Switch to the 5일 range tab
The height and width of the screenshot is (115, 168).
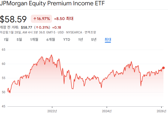[x=19, y=39]
